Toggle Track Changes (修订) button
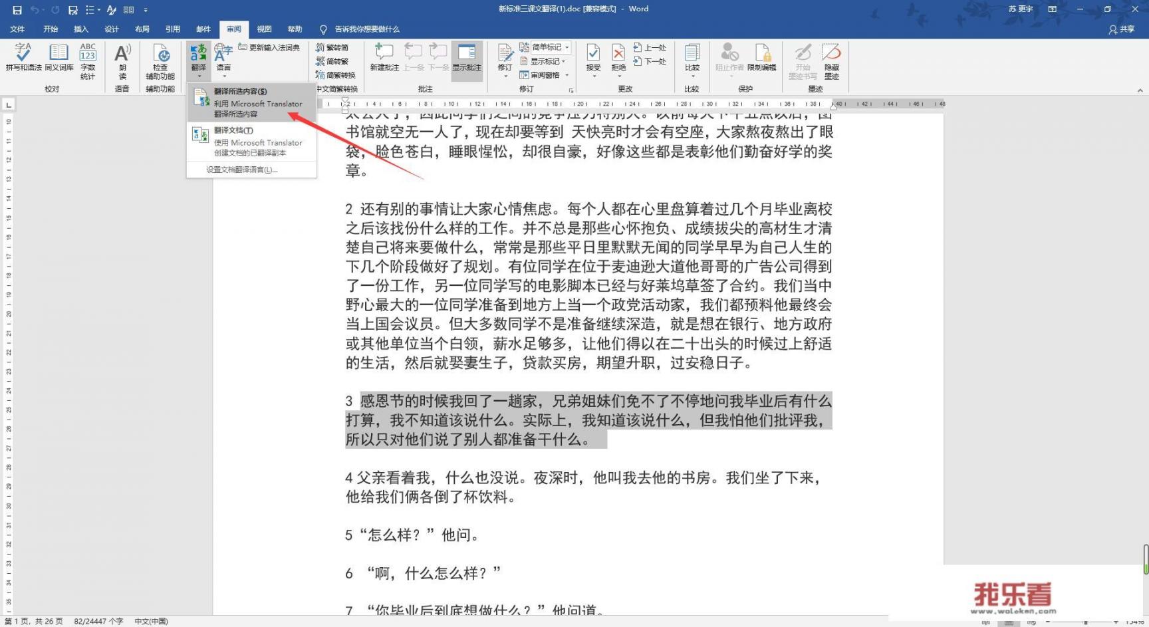This screenshot has width=1149, height=627. coord(505,56)
